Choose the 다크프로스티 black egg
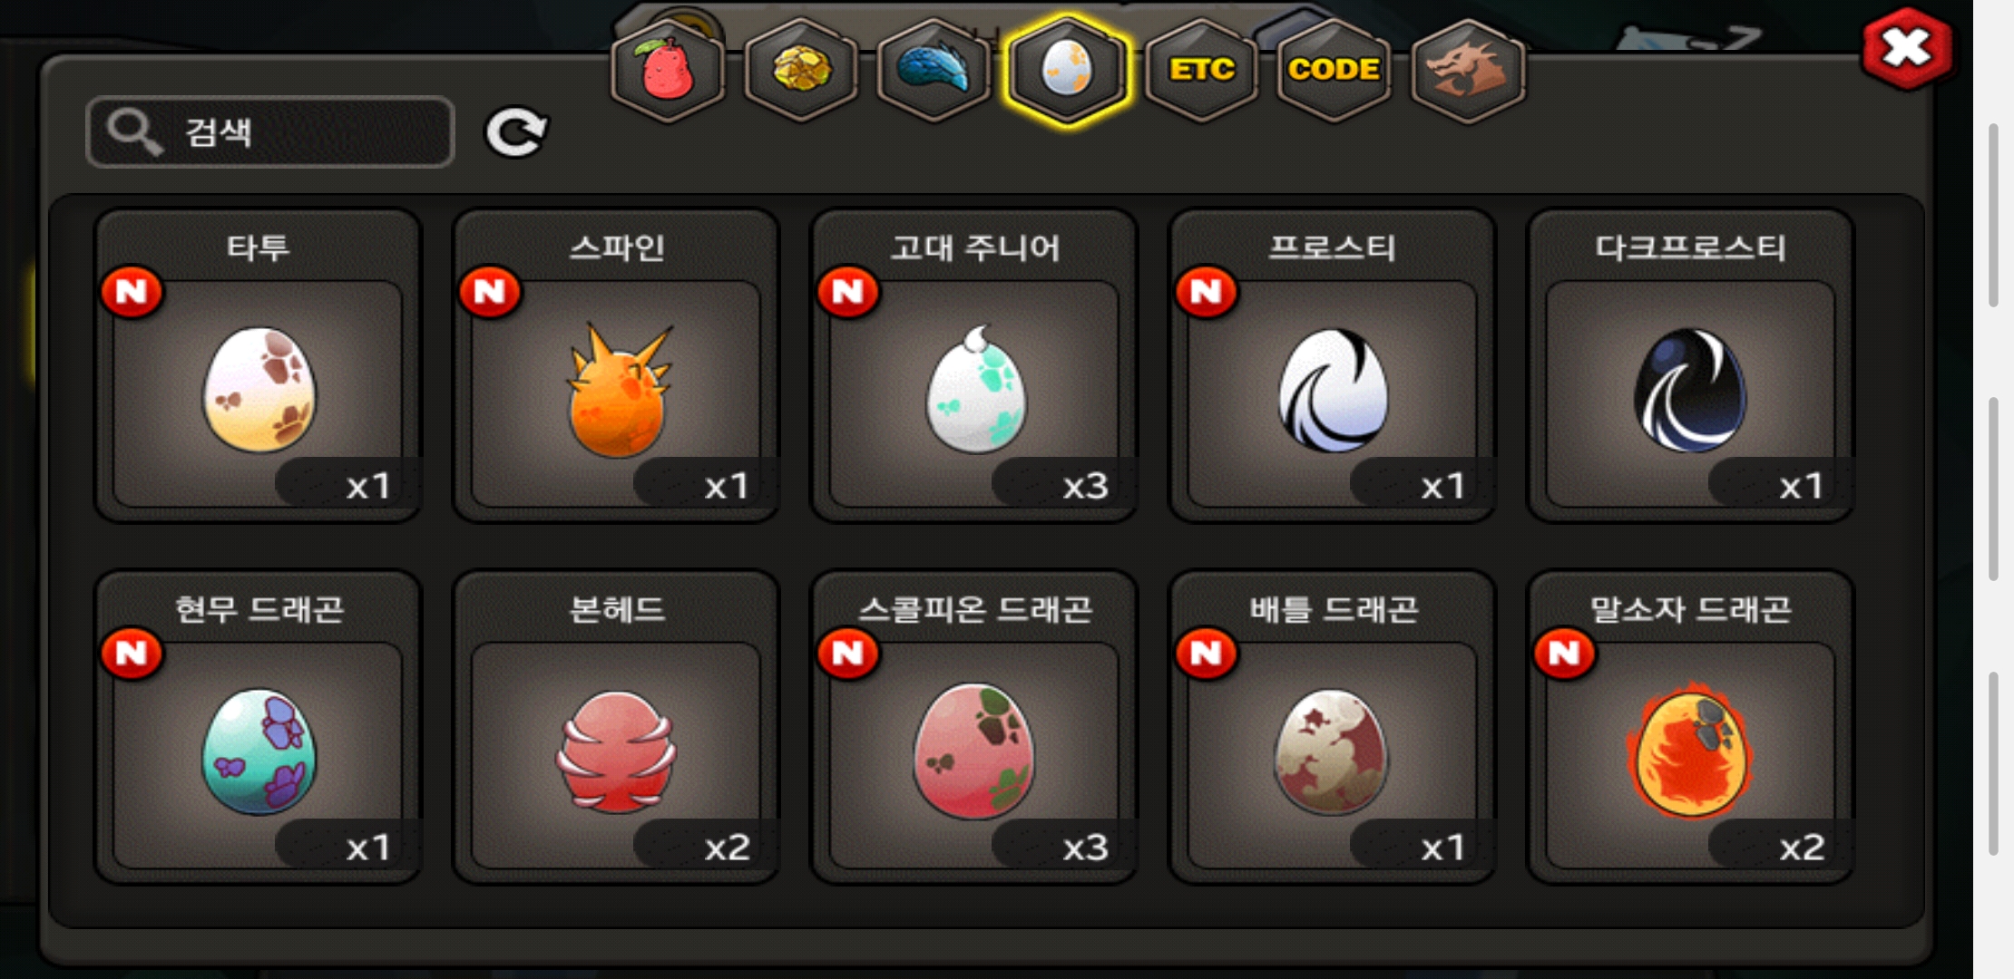2014x979 pixels. 1690,366
